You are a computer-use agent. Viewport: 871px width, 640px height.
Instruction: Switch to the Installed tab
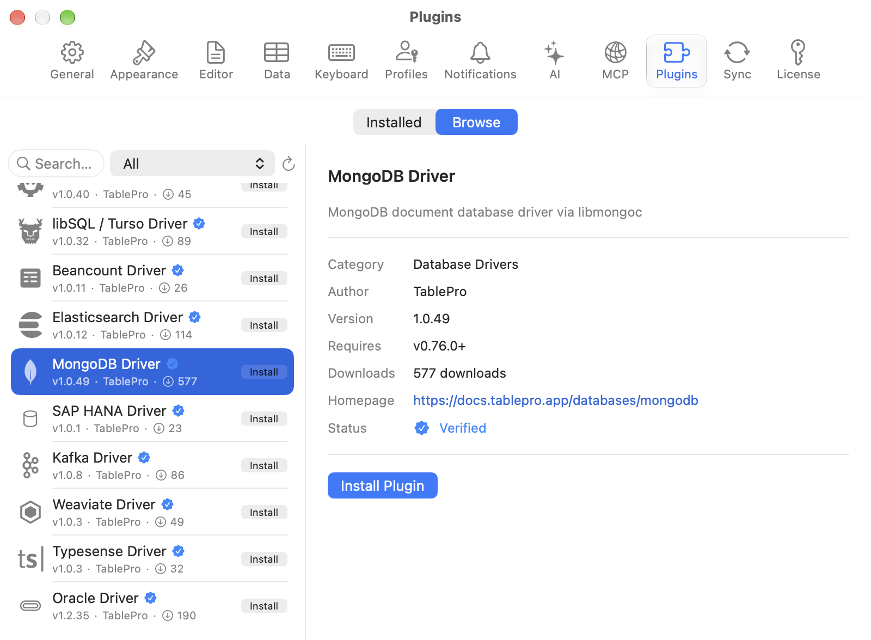pos(394,122)
